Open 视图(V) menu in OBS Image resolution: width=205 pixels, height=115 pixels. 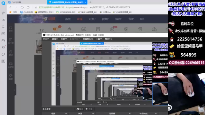click(x=64, y=39)
